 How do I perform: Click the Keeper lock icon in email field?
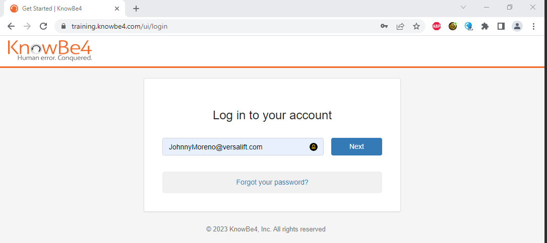(x=313, y=147)
